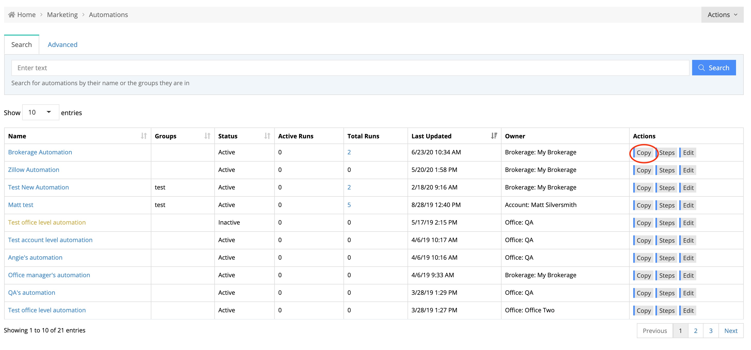Screen dimensions: 751x350
Task: Click in the Enter text search field
Action: point(350,68)
